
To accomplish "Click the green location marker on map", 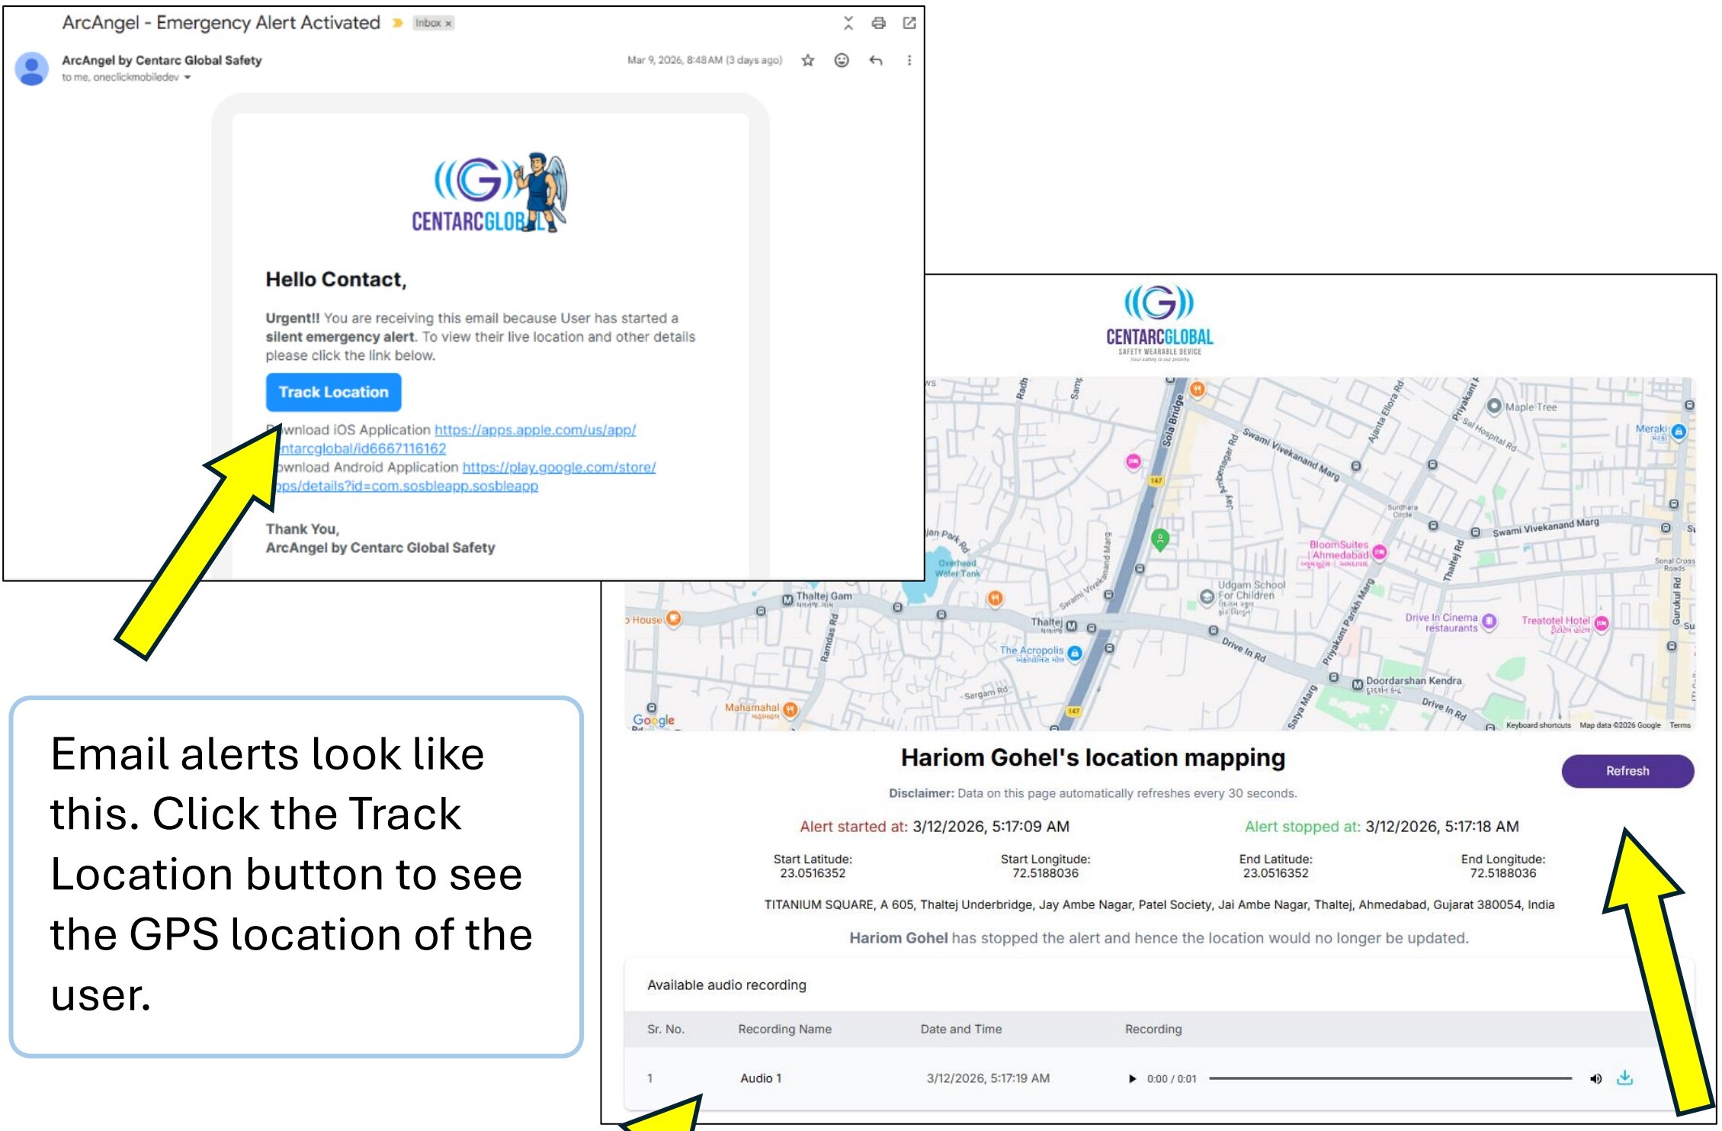I will click(1159, 539).
